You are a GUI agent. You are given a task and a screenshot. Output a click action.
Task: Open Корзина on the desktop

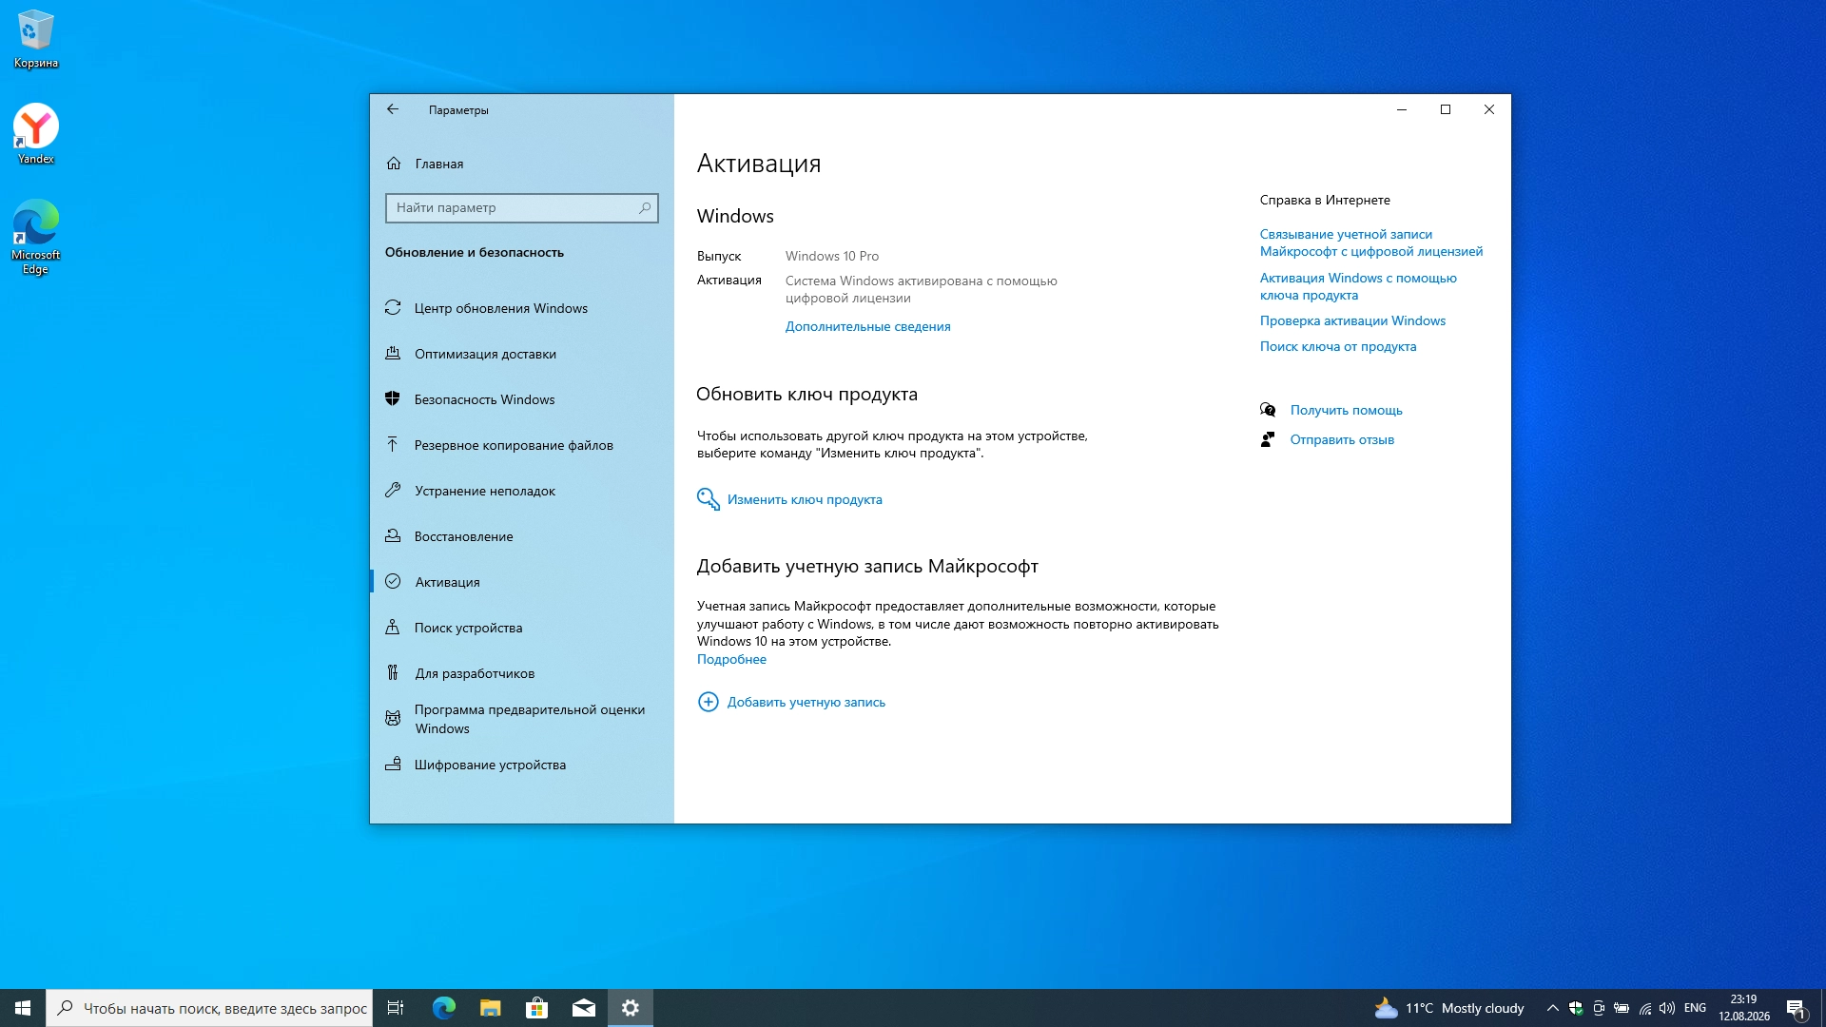tap(36, 39)
